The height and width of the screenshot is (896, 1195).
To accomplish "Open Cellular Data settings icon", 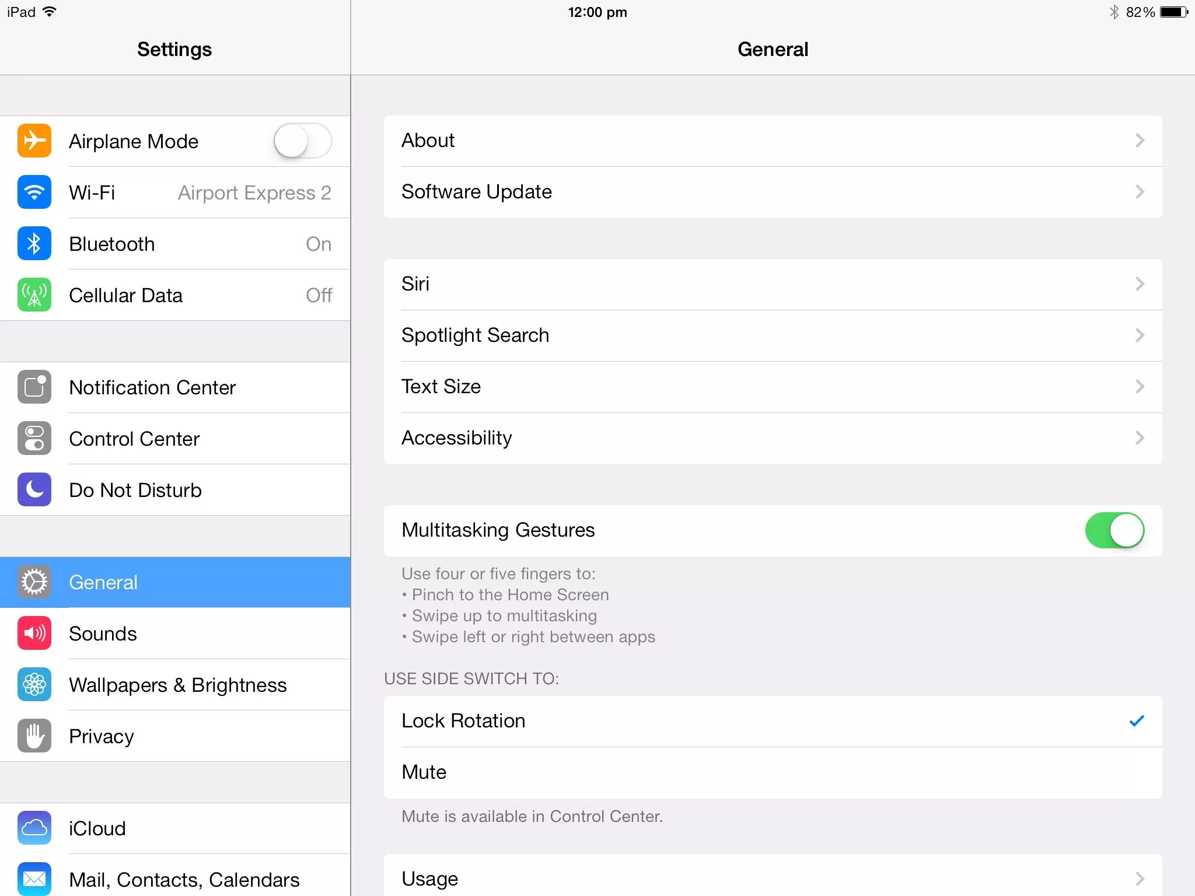I will click(x=34, y=296).
